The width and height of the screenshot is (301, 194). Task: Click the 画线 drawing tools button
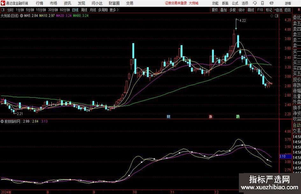point(251,10)
